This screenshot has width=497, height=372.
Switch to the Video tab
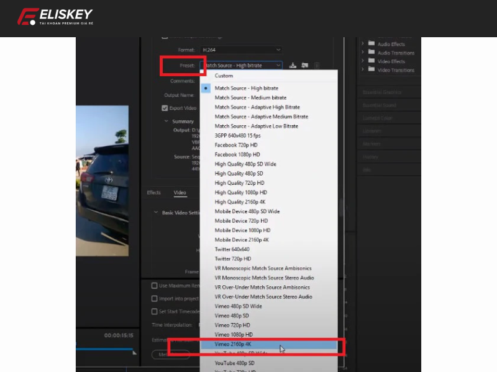click(180, 192)
